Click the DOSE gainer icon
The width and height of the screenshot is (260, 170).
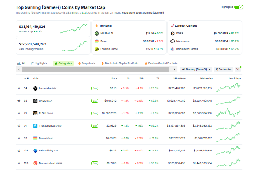click(173, 34)
